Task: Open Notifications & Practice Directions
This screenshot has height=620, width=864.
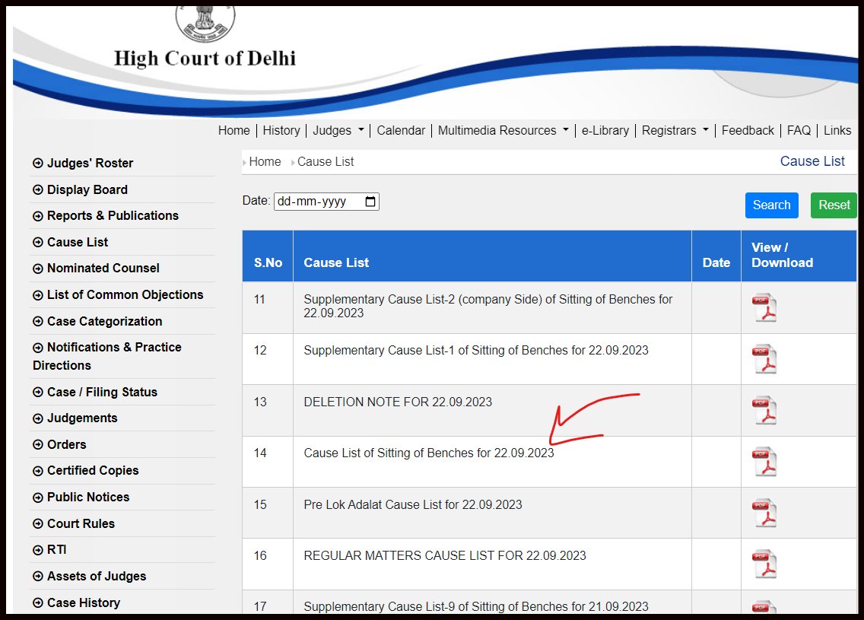Action: 107,356
